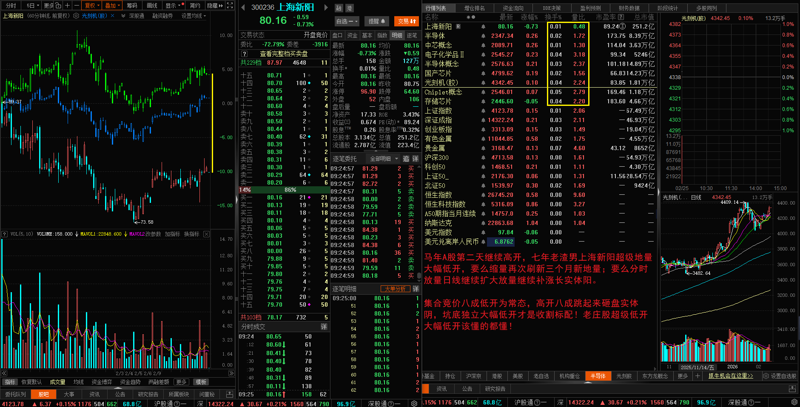Open the 模板 template button
The height and width of the screenshot is (407, 800).
tap(201, 382)
